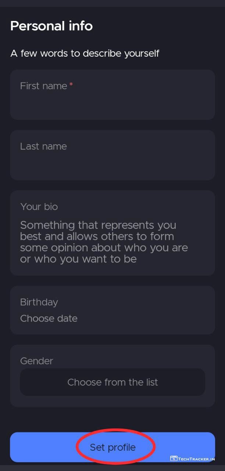This screenshot has height=471, width=225.
Task: Click the TechTracker watermark logo icon
Action: 174,458
